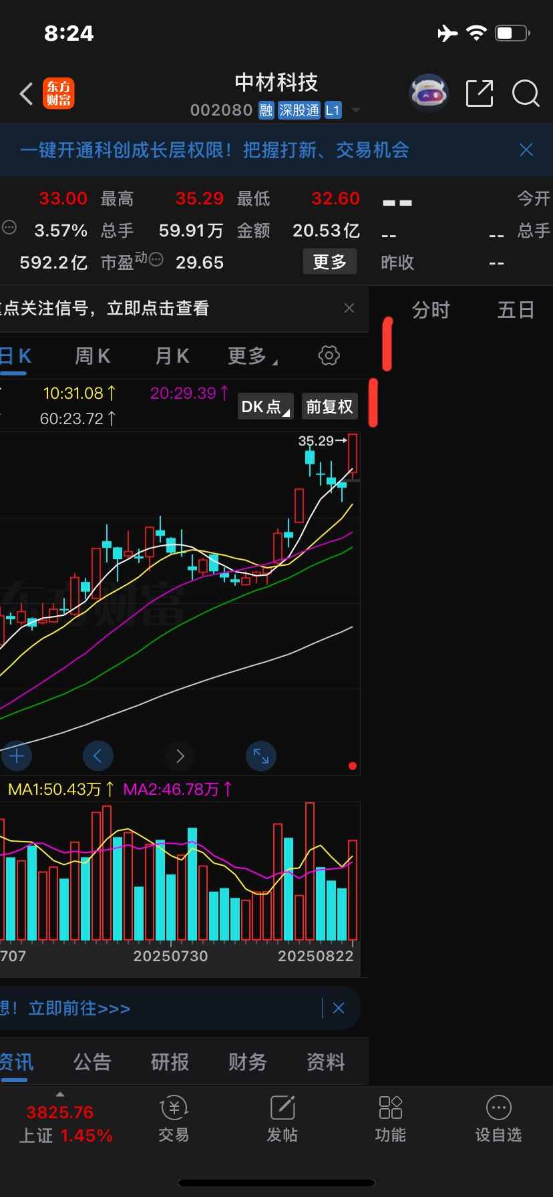Toggle the 前复权 adjustment button
Image resolution: width=553 pixels, height=1197 pixels.
329,406
